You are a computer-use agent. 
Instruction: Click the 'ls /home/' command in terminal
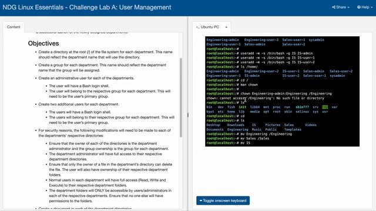click(232, 67)
